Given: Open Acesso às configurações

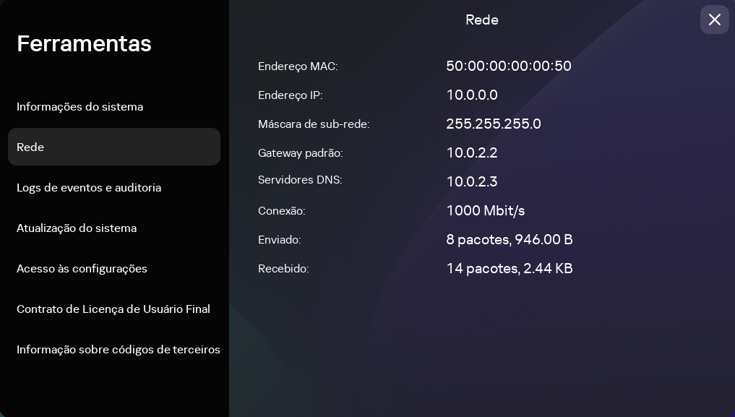Looking at the screenshot, I should pos(82,269).
